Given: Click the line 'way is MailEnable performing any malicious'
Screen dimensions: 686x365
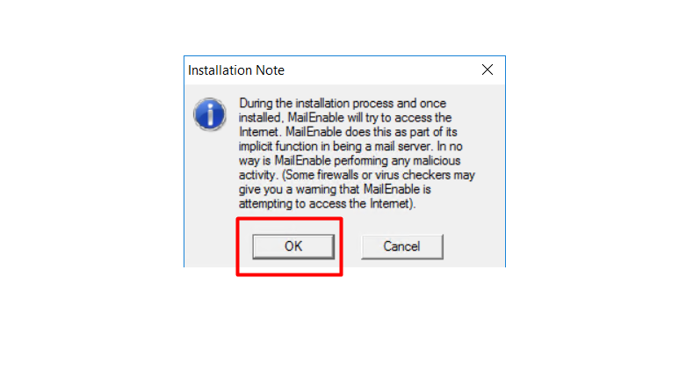Looking at the screenshot, I should click(x=350, y=161).
